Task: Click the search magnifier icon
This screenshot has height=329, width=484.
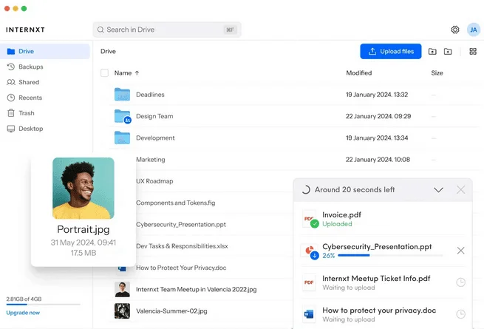Action: [100, 30]
